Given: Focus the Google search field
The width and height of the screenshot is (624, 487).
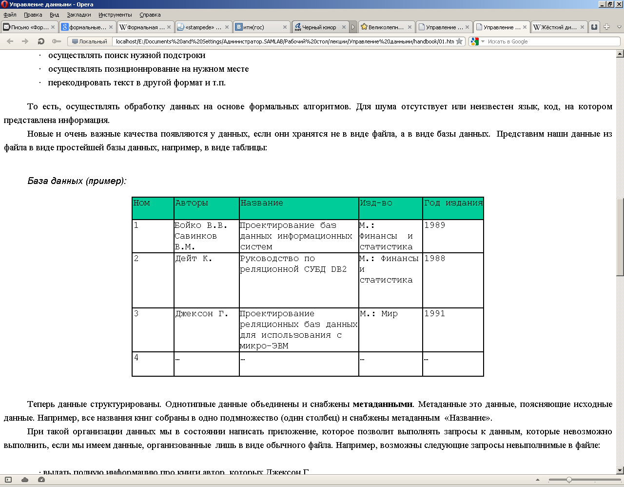Looking at the screenshot, I should tap(552, 41).
